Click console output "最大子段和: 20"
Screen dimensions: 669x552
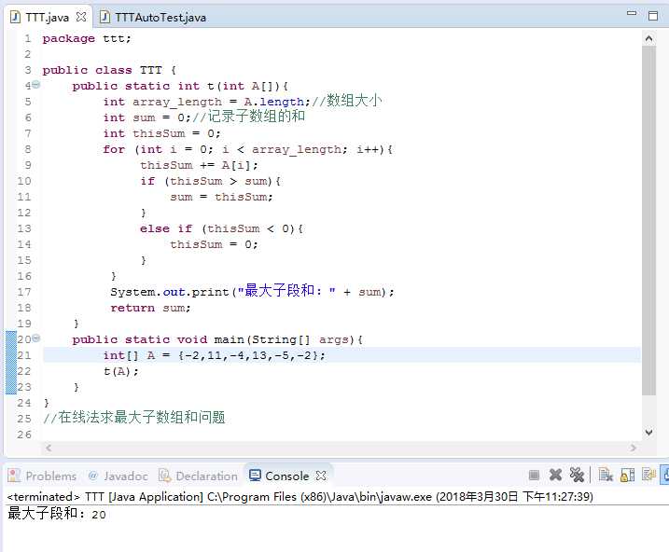[x=57, y=514]
